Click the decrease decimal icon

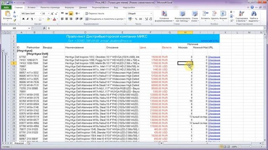pos(151,19)
